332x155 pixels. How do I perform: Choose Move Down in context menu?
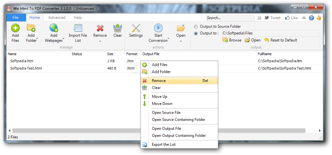pos(179,104)
